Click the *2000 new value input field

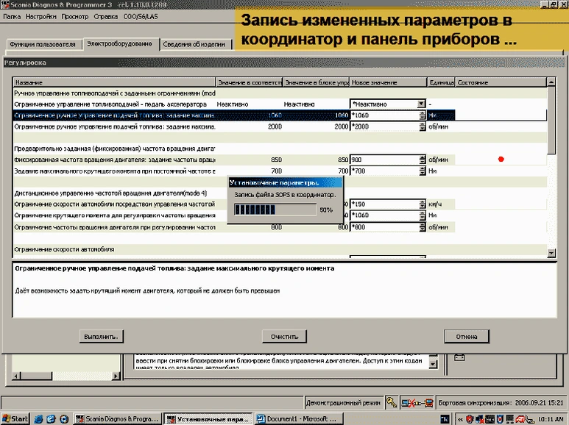coord(384,126)
